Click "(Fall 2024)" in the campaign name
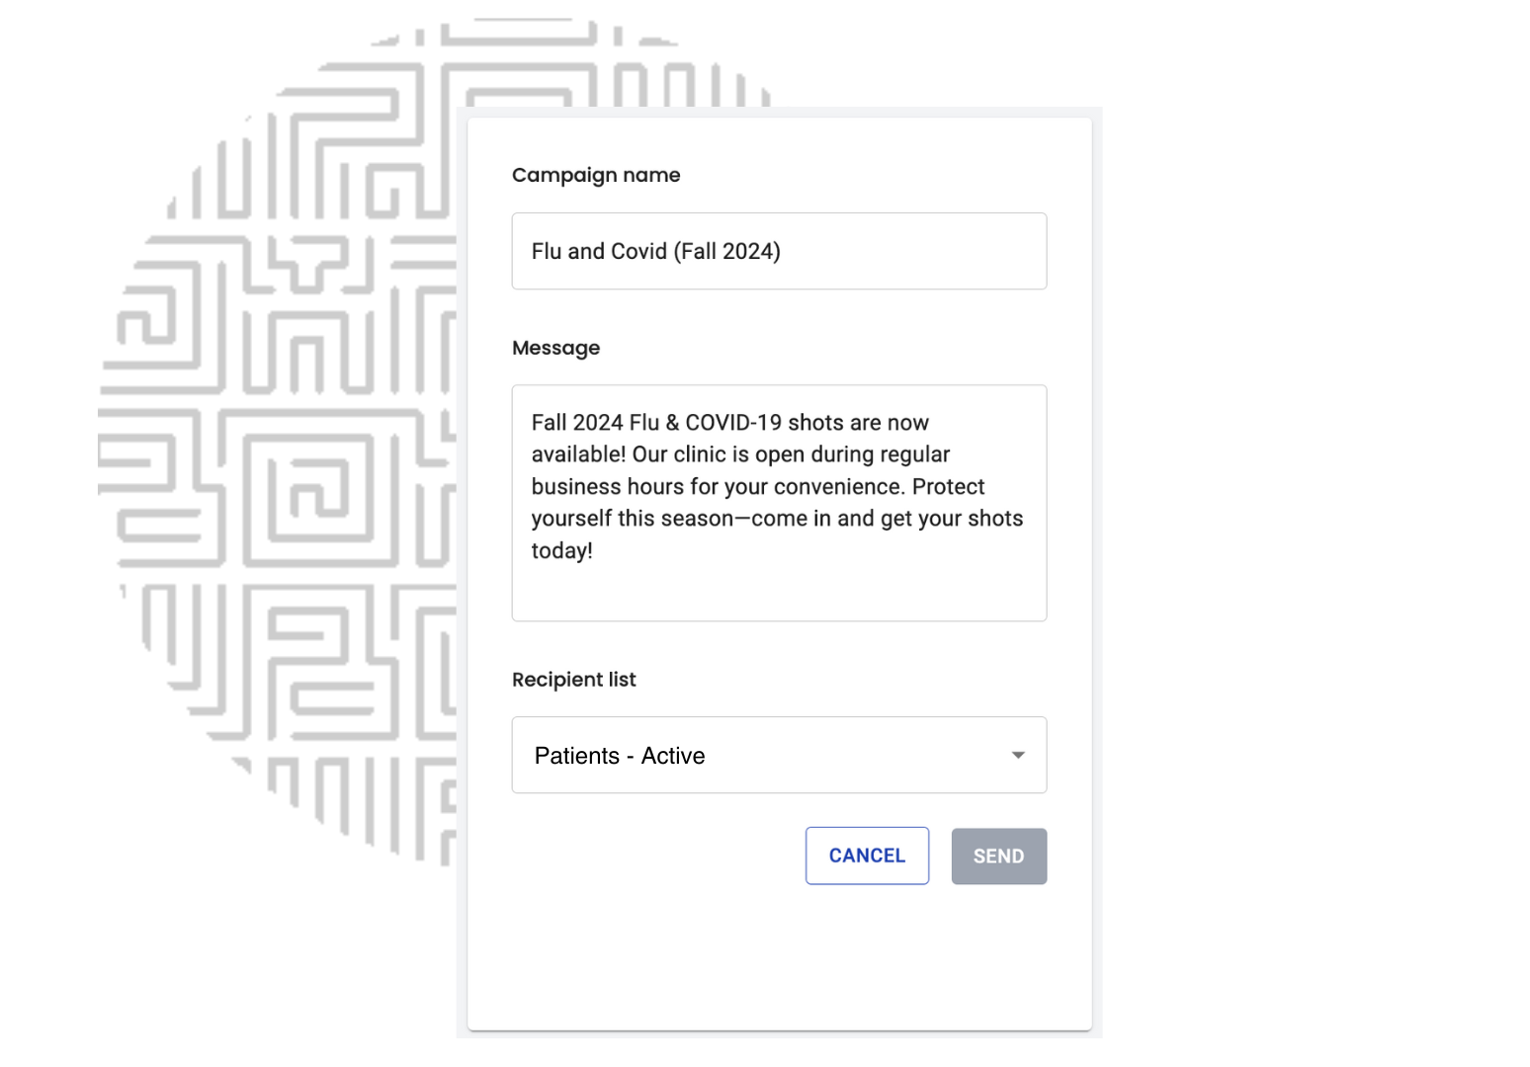1530x1067 pixels. (727, 251)
